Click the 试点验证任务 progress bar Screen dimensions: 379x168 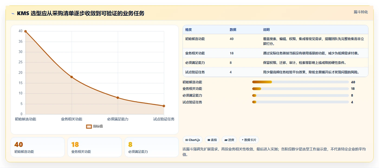300,102
